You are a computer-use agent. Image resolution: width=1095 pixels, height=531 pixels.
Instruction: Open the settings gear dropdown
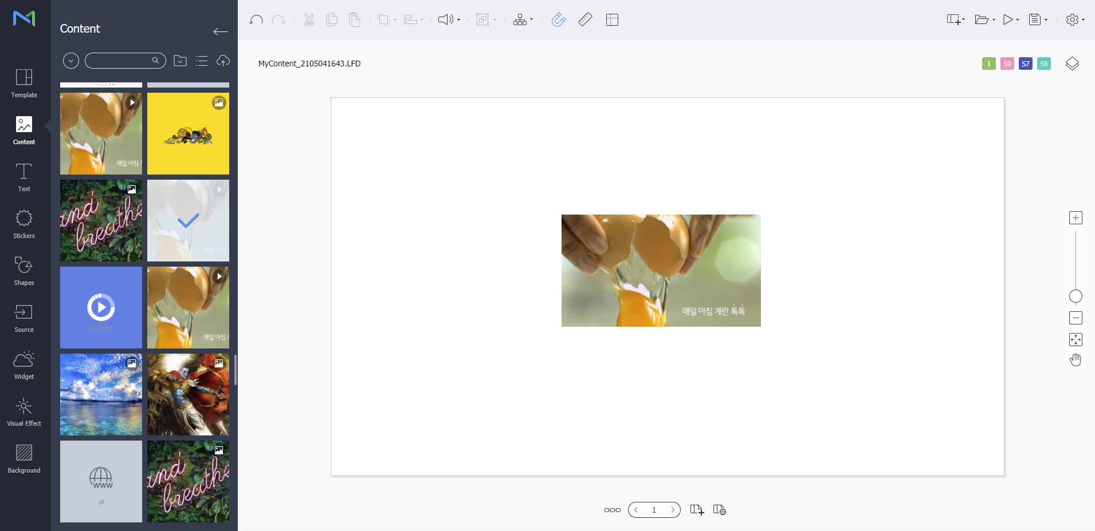pyautogui.click(x=1075, y=20)
